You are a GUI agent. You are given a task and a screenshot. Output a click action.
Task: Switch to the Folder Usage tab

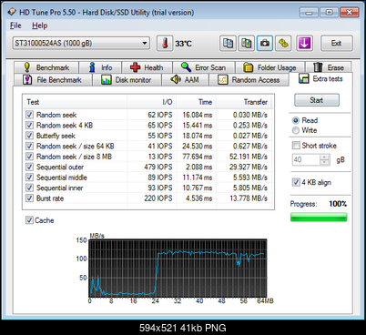tap(270, 67)
